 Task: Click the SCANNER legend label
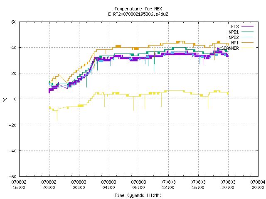(230, 48)
